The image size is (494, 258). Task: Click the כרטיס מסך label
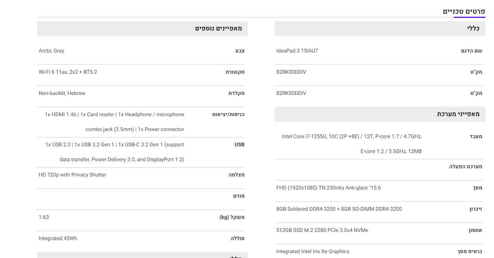click(470, 251)
